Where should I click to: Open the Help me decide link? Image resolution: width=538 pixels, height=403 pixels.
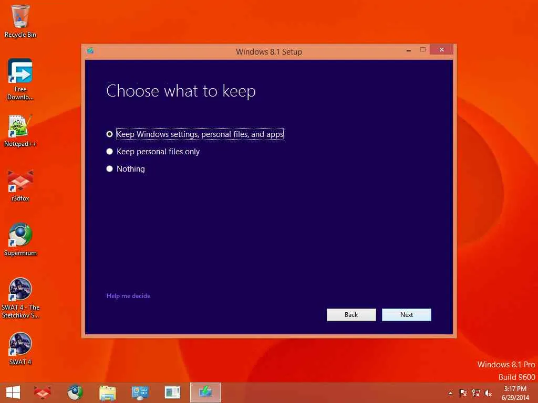[128, 296]
